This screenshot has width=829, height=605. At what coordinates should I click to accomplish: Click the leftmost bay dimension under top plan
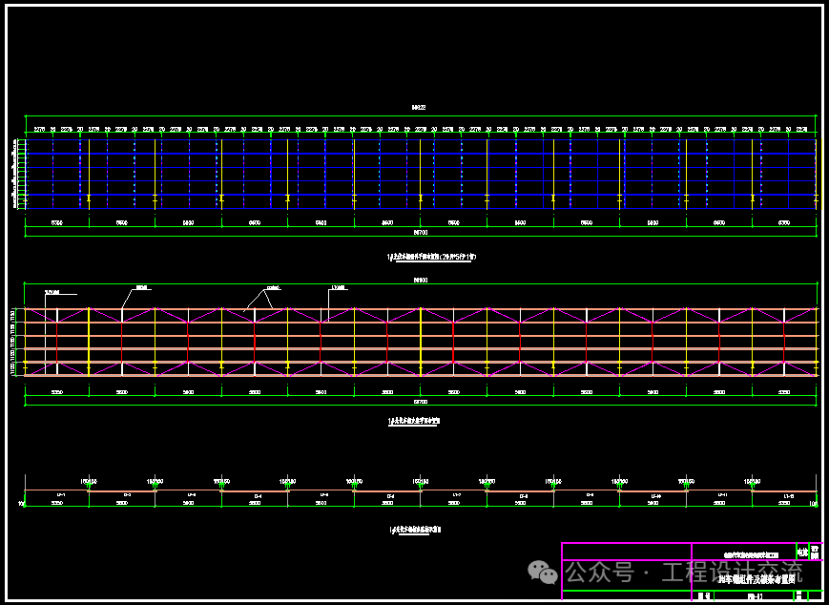tap(56, 222)
